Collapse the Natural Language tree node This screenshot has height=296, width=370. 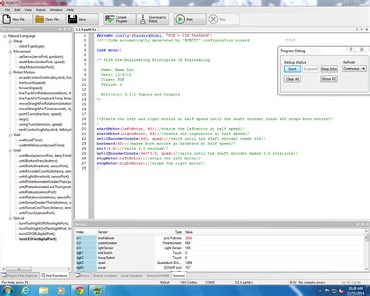(x=5, y=36)
